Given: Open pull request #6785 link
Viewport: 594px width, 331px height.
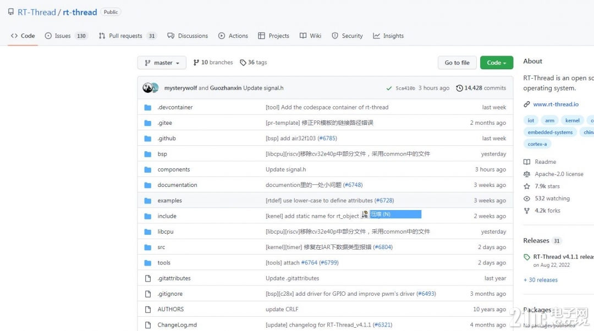Looking at the screenshot, I should (327, 139).
